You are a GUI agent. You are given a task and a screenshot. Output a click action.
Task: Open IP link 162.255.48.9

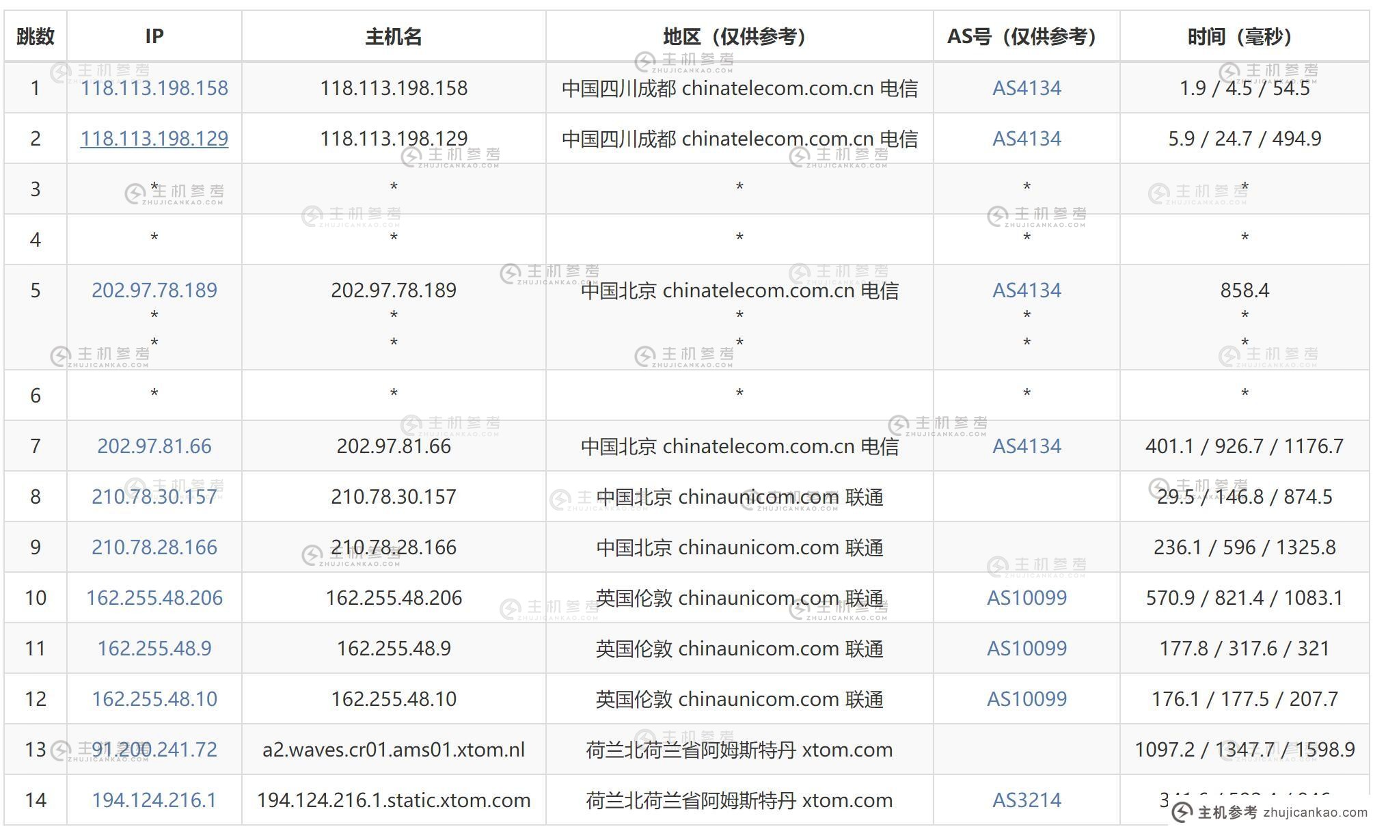pyautogui.click(x=154, y=649)
